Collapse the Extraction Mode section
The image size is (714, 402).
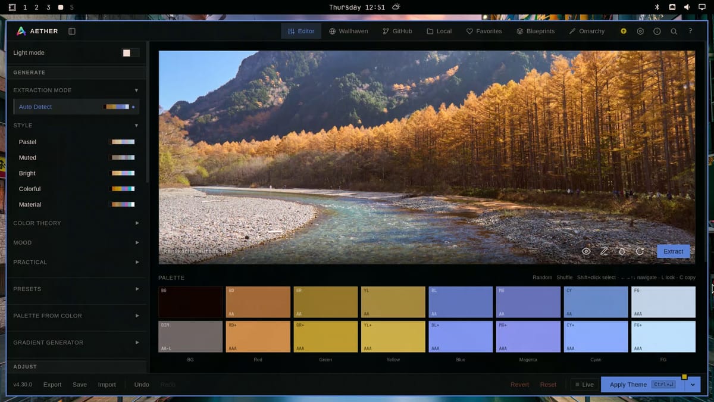click(x=76, y=90)
